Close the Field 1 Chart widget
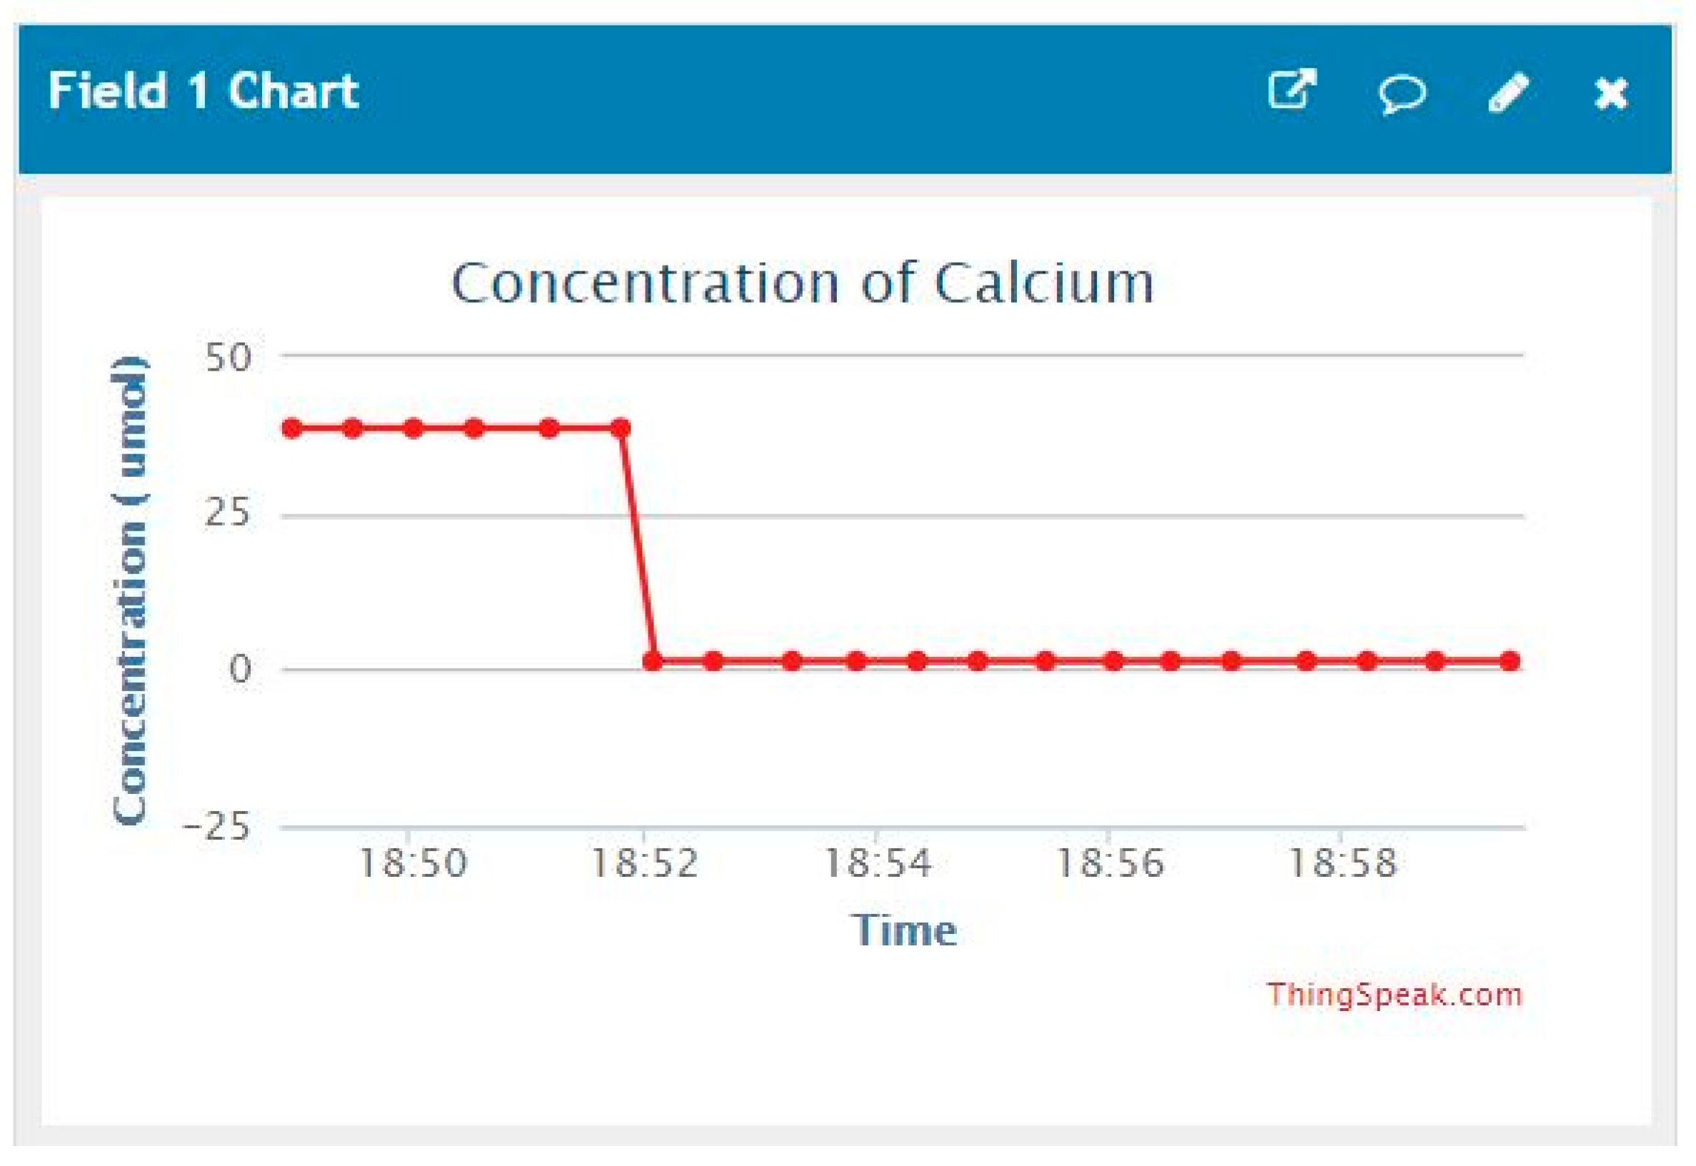 pos(1610,94)
